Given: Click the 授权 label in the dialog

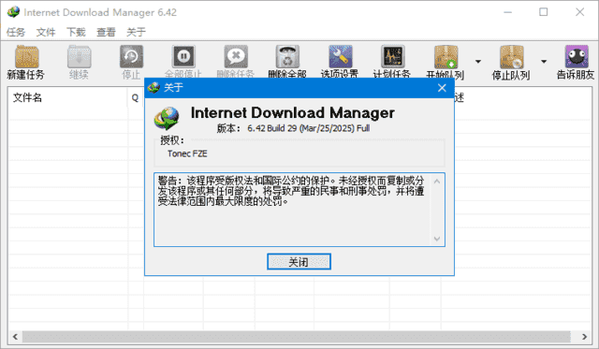Looking at the screenshot, I should pos(172,140).
